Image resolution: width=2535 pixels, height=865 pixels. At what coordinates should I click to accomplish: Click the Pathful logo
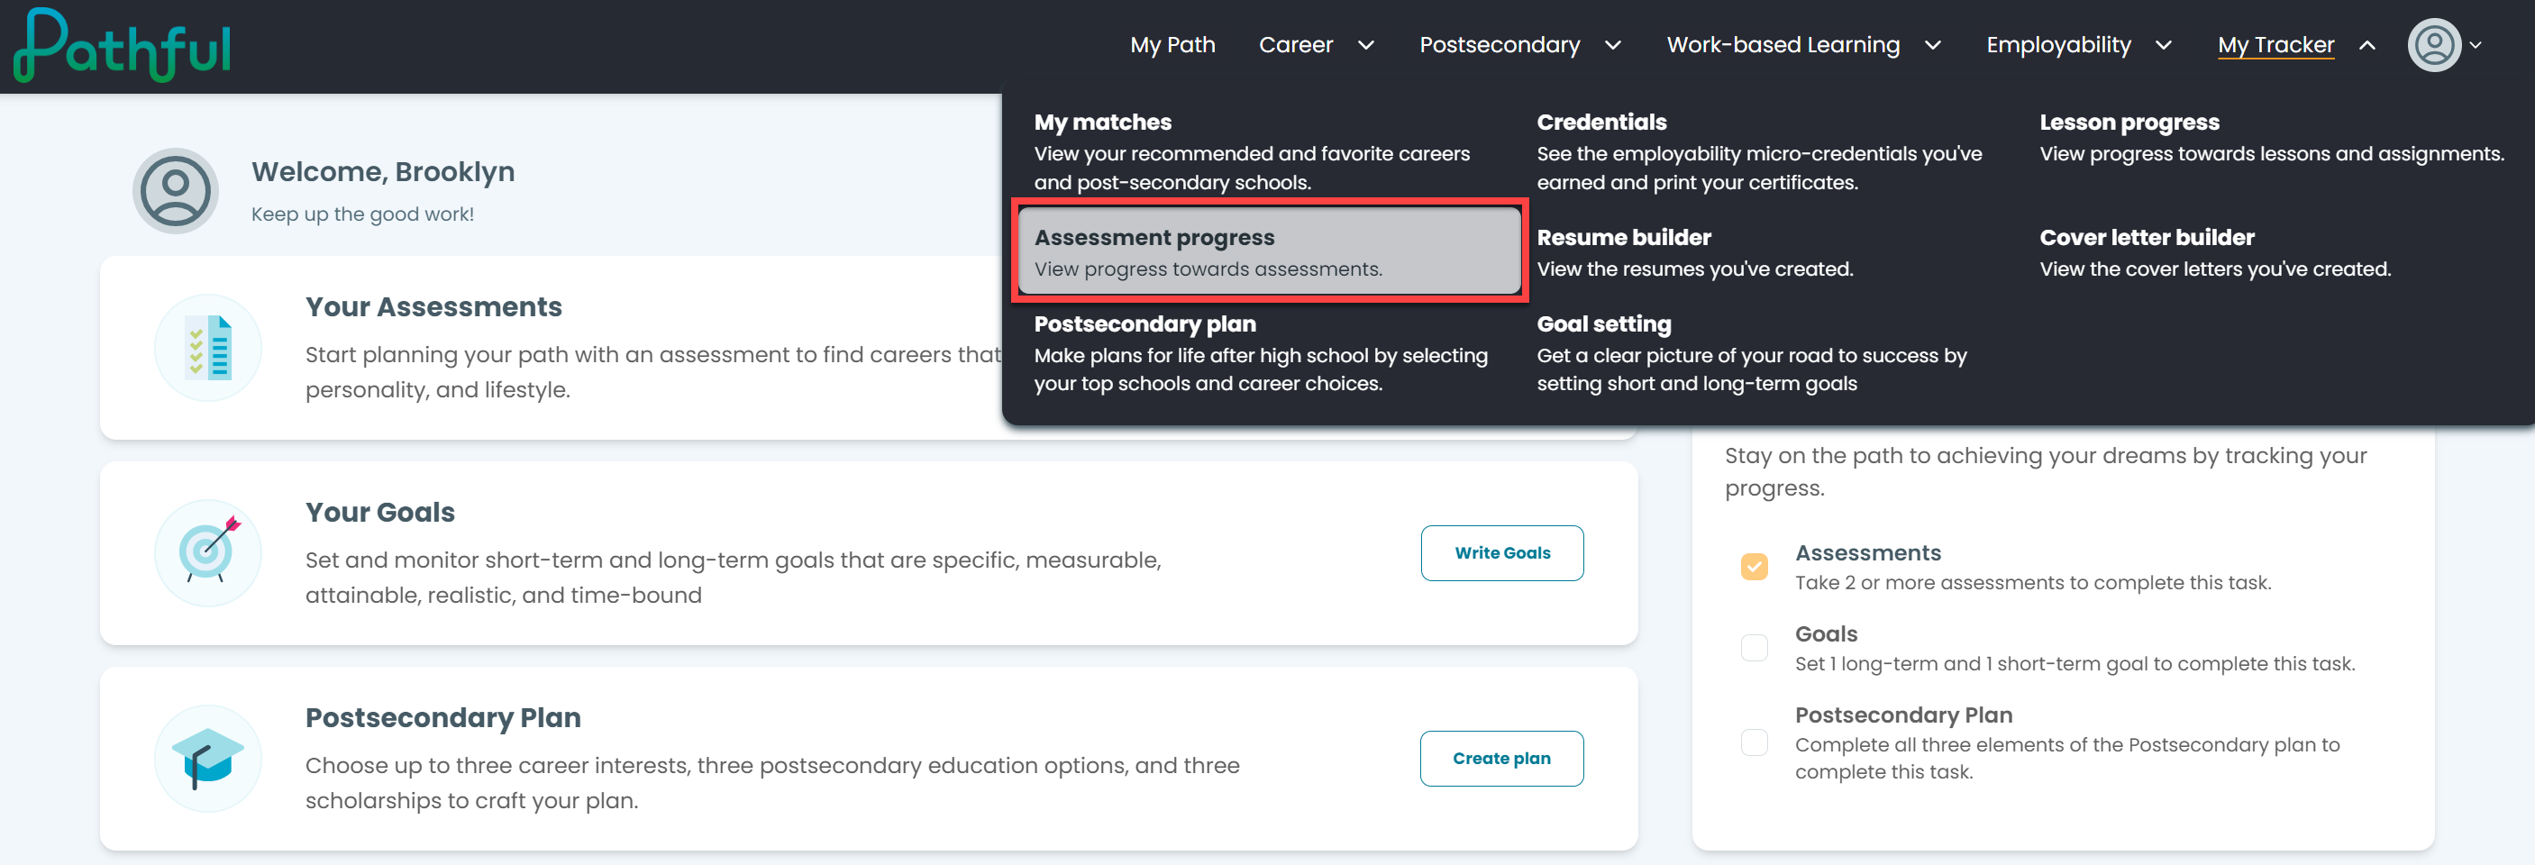pos(122,45)
